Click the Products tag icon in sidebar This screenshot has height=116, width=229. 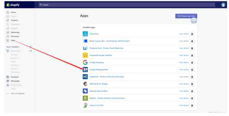pyautogui.click(x=8, y=20)
